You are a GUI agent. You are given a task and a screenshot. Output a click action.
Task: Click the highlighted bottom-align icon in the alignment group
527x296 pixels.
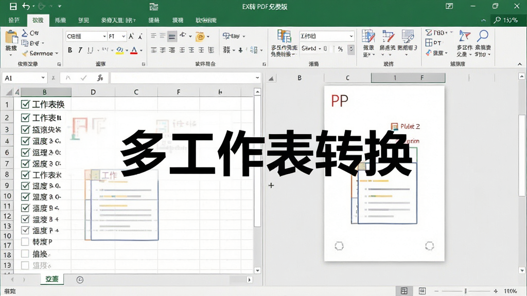[x=172, y=36]
